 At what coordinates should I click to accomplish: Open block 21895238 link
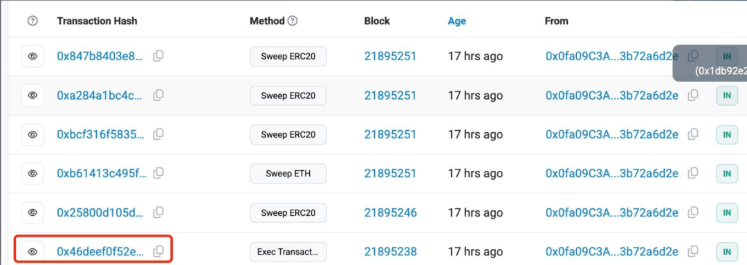[390, 251]
